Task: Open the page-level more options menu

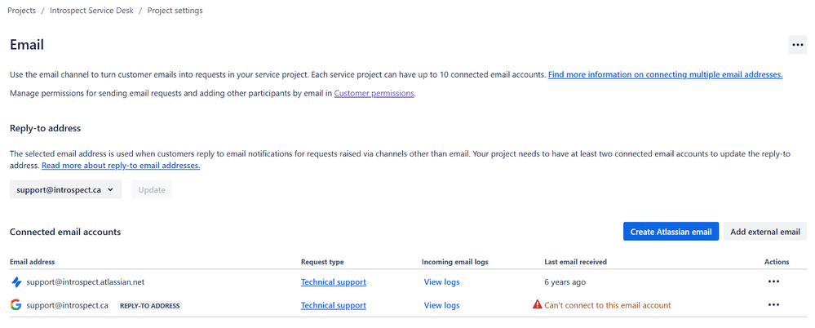Action: [x=797, y=45]
